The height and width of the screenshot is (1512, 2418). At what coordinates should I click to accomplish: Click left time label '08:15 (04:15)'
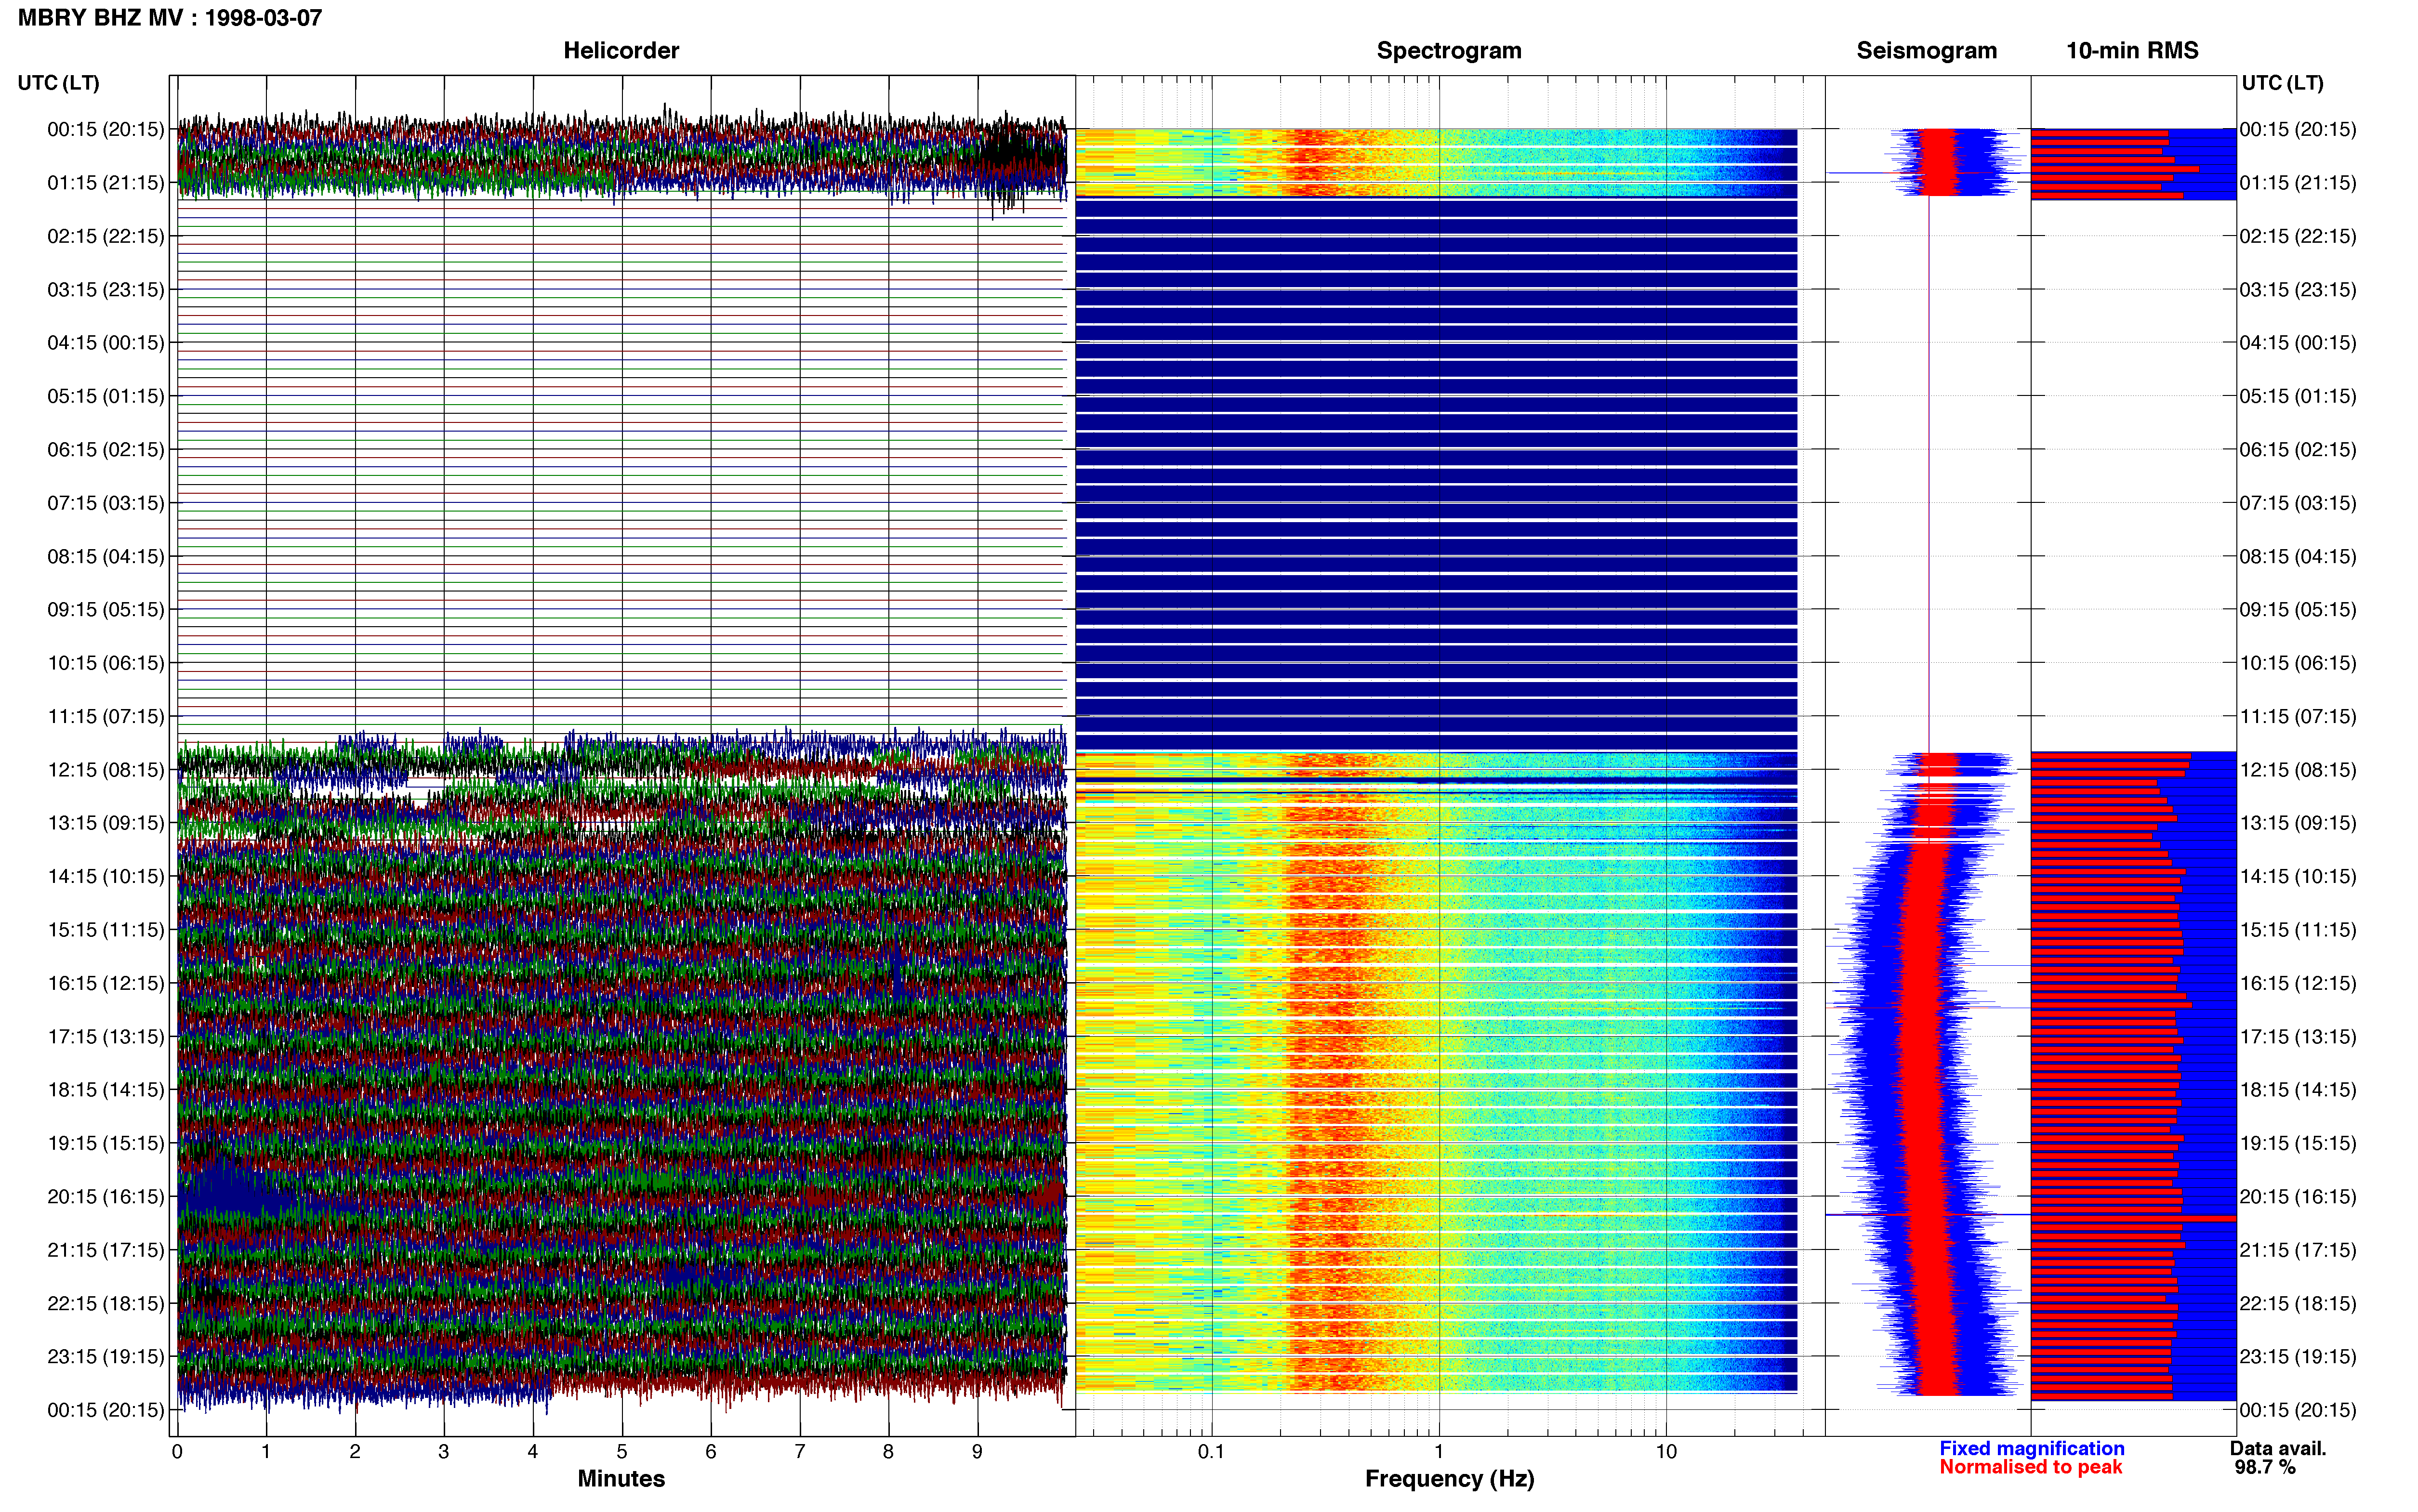click(106, 556)
